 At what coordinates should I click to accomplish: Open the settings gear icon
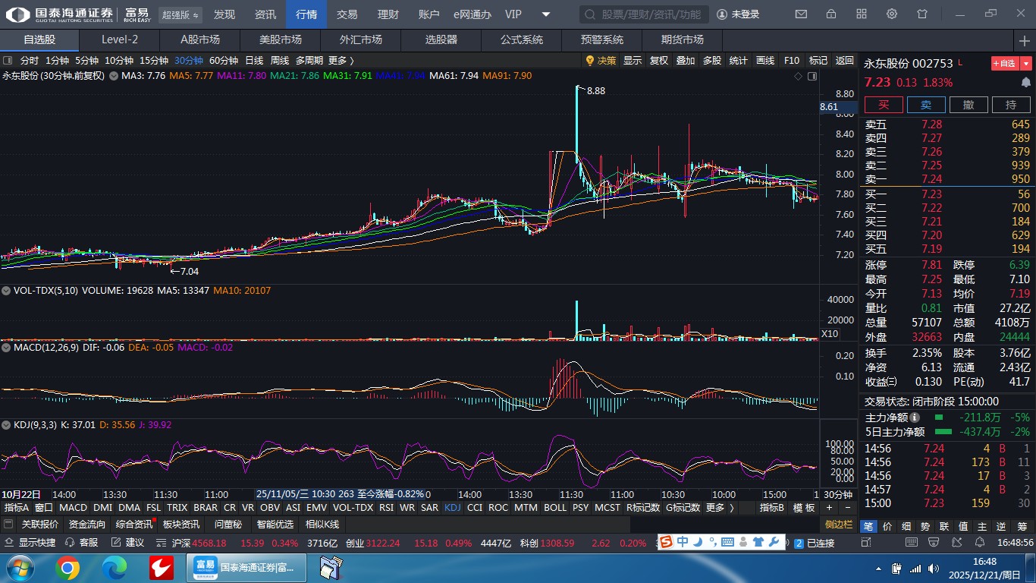click(892, 14)
